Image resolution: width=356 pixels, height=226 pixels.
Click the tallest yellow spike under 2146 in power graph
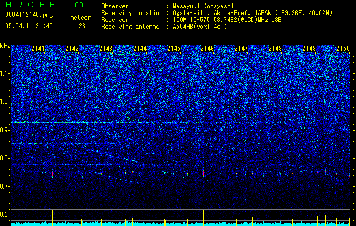(203, 218)
